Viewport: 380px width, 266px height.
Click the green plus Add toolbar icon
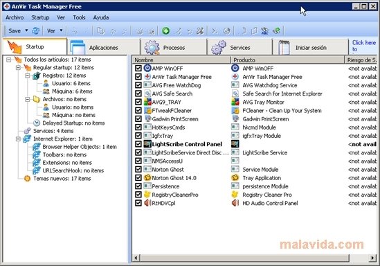(165, 30)
